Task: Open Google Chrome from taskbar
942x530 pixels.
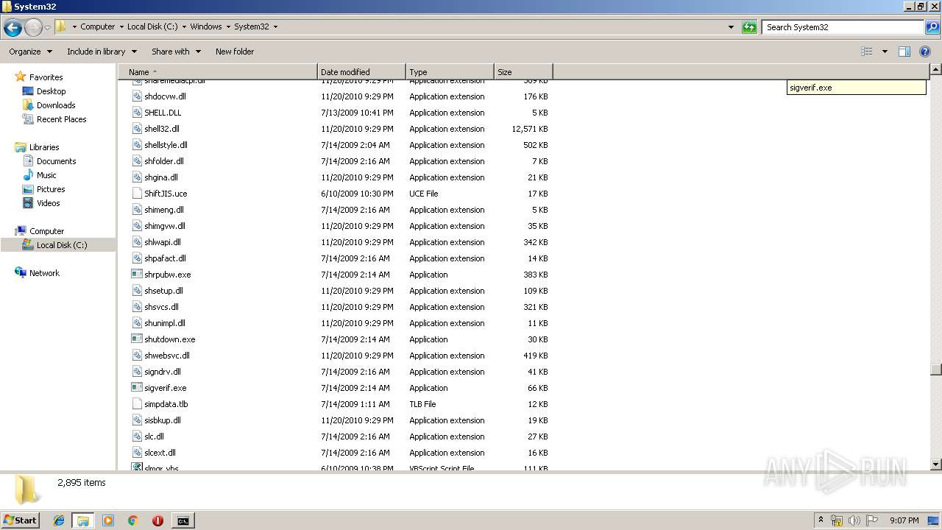Action: pos(133,520)
